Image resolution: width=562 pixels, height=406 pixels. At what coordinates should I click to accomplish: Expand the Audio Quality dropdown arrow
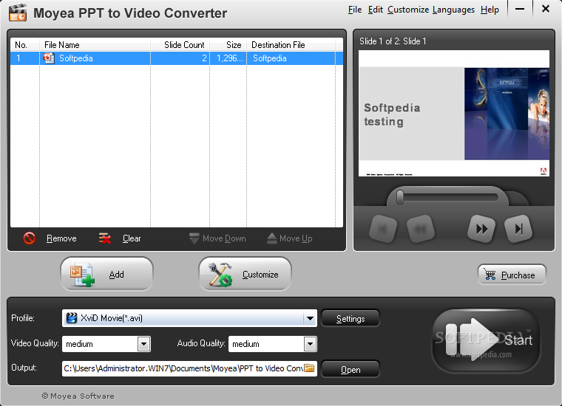pos(310,344)
